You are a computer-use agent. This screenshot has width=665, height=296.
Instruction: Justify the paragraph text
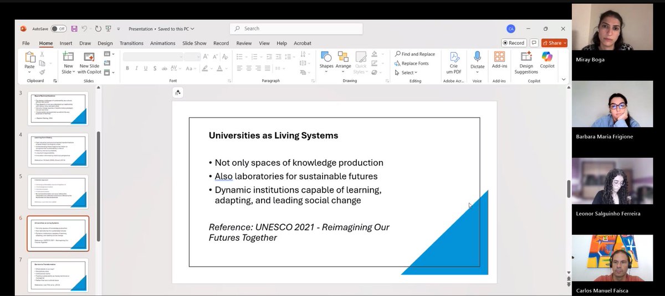click(x=267, y=69)
